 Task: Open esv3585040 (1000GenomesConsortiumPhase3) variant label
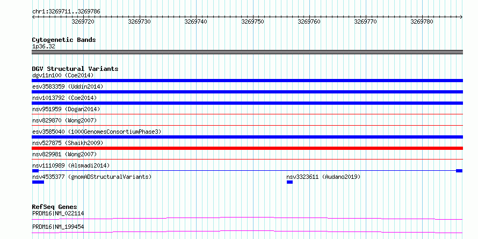pyautogui.click(x=97, y=132)
